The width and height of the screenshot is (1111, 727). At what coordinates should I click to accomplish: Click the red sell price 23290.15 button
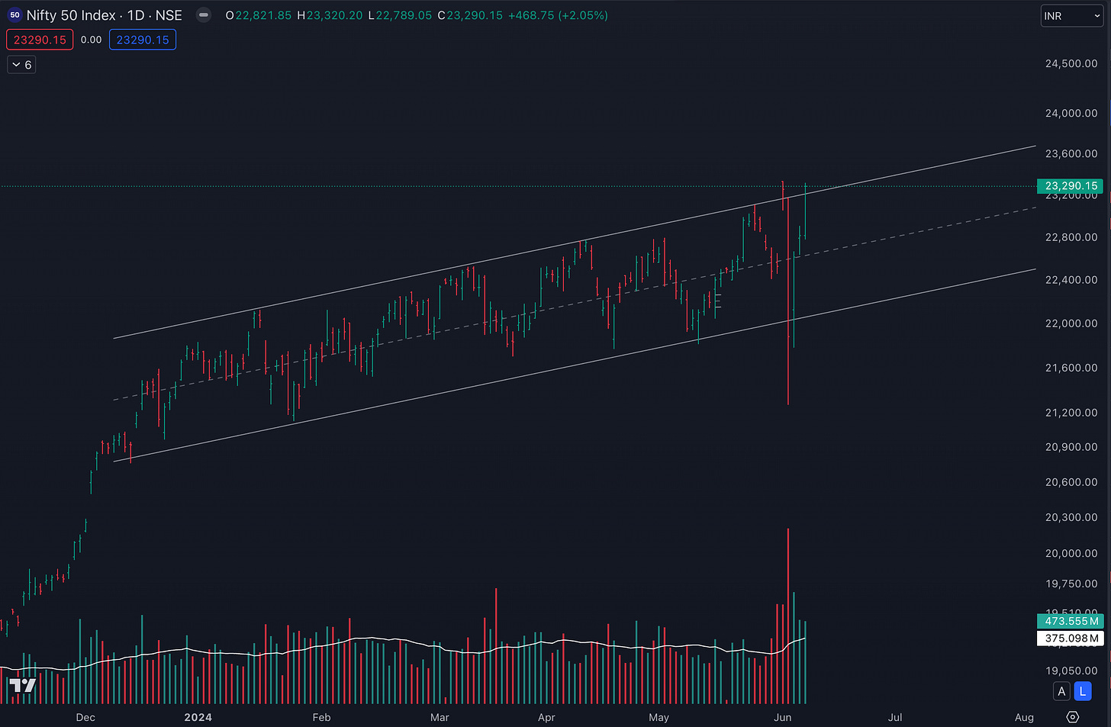click(x=40, y=40)
